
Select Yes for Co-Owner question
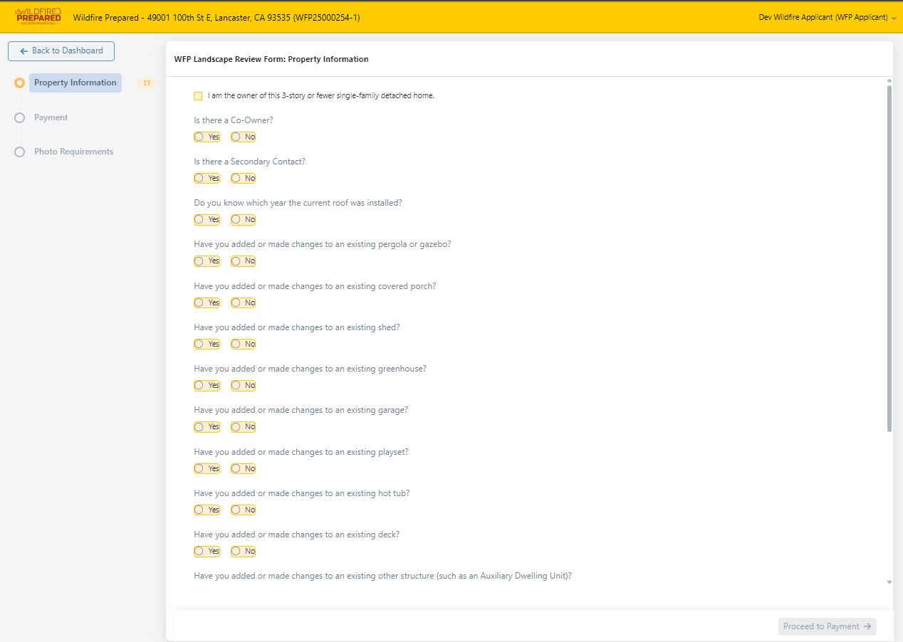pyautogui.click(x=199, y=137)
